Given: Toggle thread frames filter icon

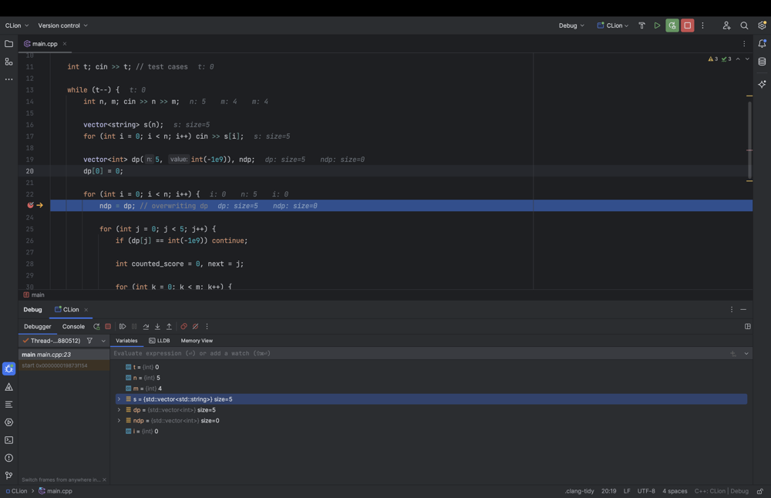Looking at the screenshot, I should point(89,341).
